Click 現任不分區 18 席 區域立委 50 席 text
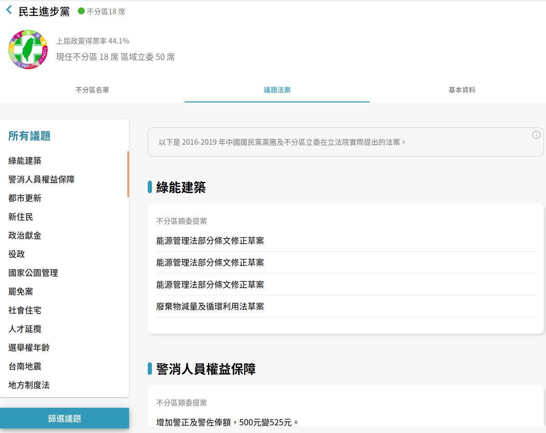 116,57
